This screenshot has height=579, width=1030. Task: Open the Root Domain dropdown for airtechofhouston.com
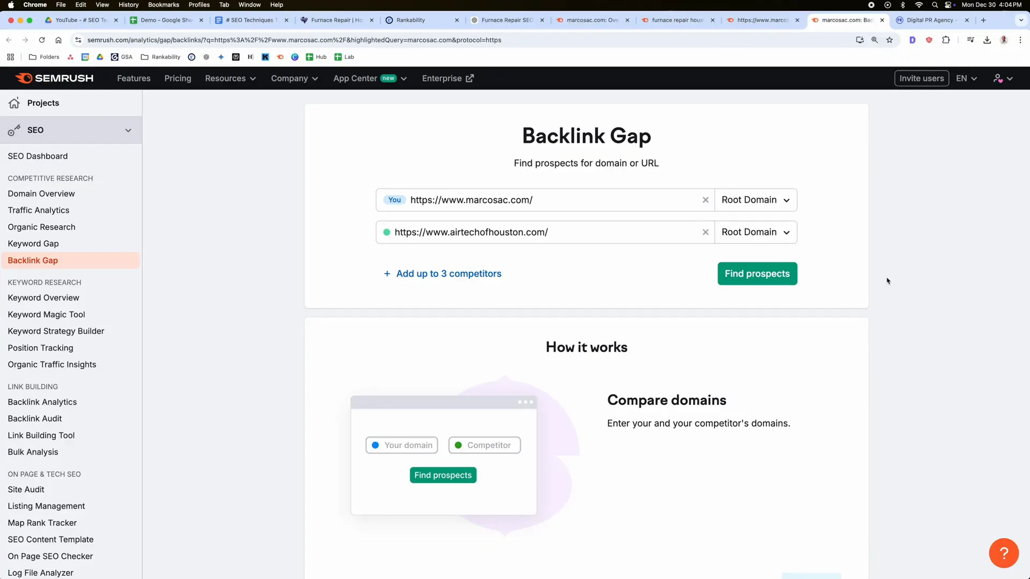click(756, 232)
